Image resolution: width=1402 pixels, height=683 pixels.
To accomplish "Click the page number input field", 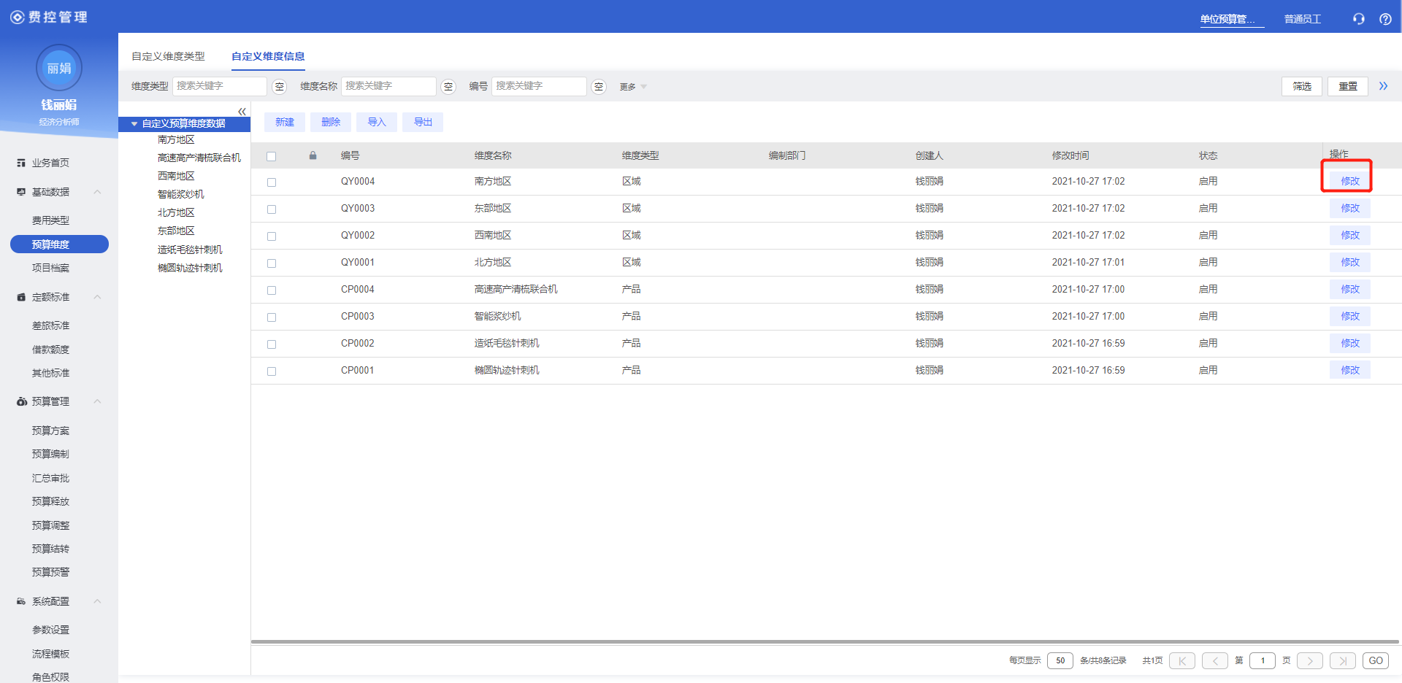I will pos(1263,661).
